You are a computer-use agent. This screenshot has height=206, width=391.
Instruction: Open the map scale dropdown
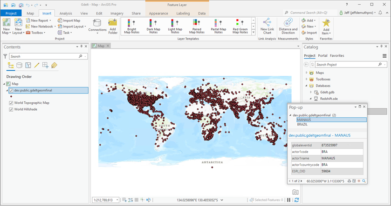117,200
